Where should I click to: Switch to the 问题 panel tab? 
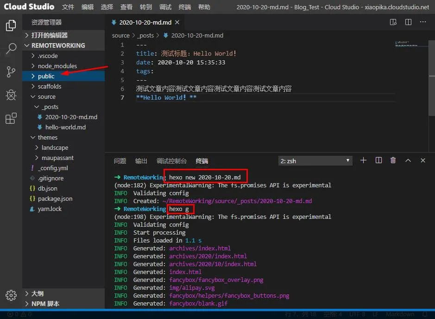coord(120,161)
